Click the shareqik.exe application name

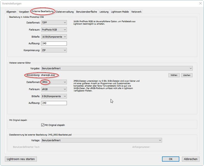click(48, 75)
